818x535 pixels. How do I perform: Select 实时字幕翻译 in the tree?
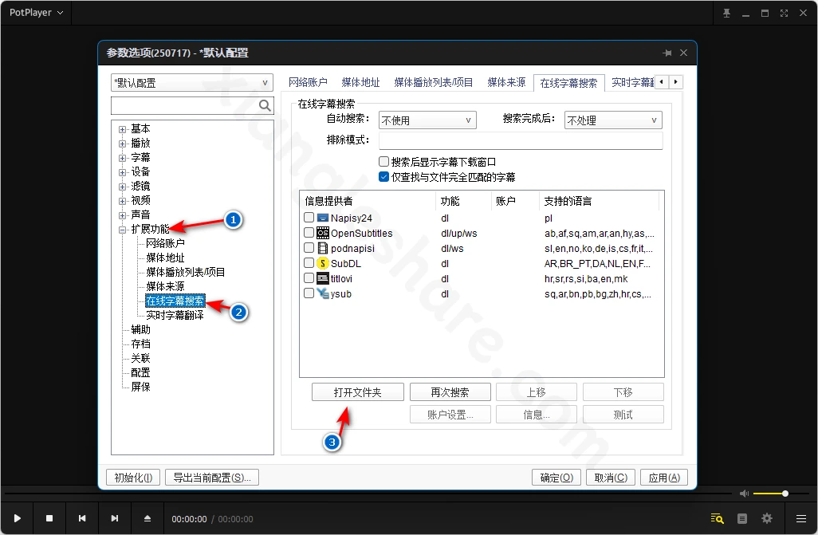[175, 315]
